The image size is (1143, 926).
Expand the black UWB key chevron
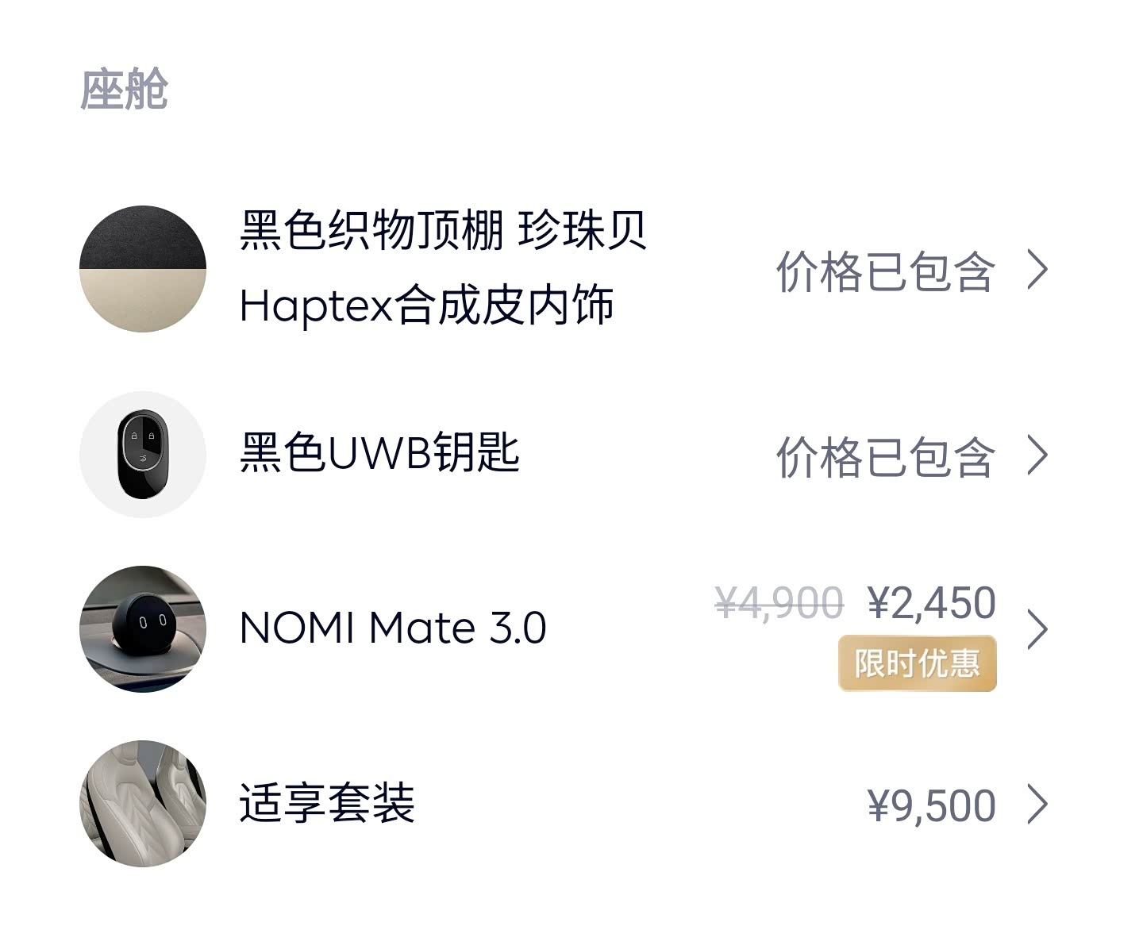(x=1037, y=455)
